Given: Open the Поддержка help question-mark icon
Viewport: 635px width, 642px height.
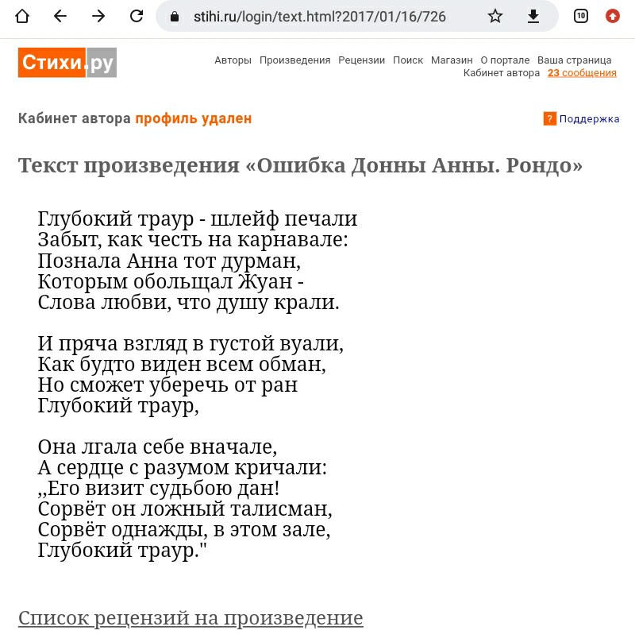Looking at the screenshot, I should point(548,118).
